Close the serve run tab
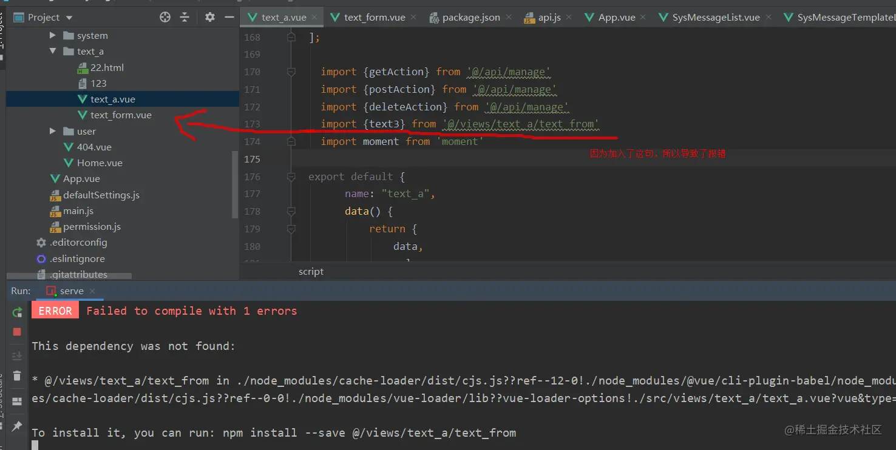This screenshot has width=896, height=450. (x=92, y=292)
